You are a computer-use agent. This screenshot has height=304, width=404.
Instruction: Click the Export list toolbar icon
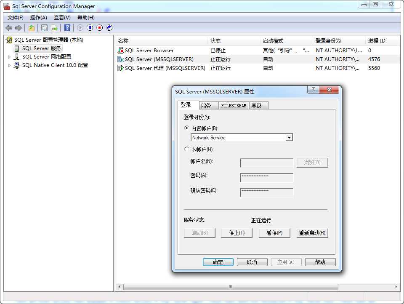pyautogui.click(x=54, y=28)
